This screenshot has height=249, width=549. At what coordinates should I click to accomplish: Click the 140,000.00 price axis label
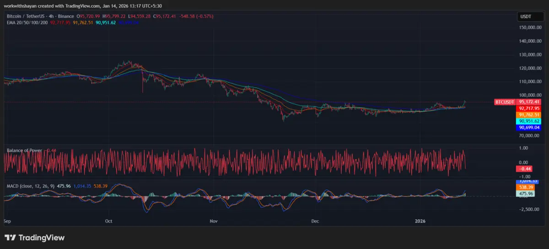click(530, 41)
